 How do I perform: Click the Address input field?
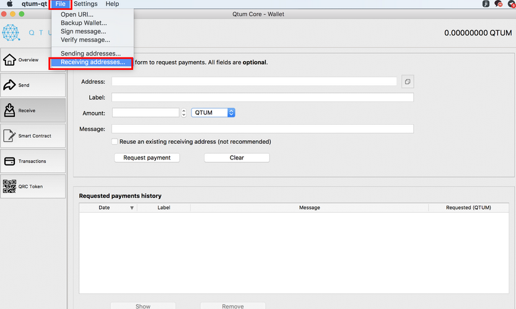pos(254,82)
